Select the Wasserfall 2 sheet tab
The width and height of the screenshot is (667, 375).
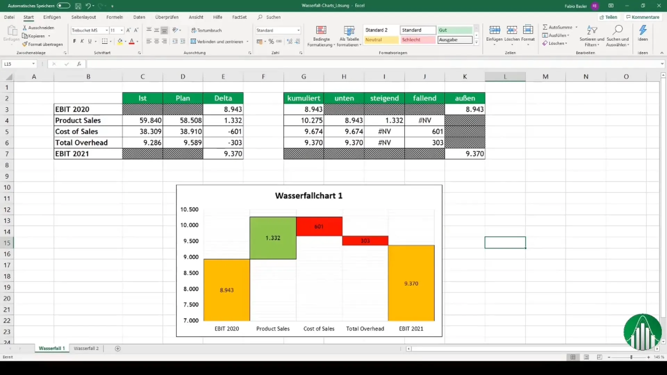coord(86,348)
